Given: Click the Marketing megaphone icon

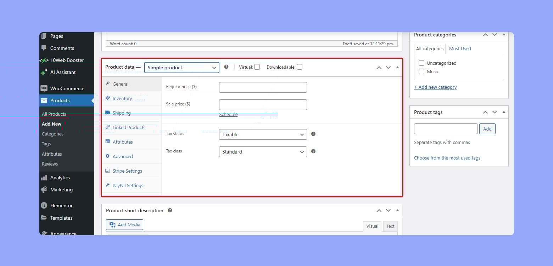Looking at the screenshot, I should [44, 190].
